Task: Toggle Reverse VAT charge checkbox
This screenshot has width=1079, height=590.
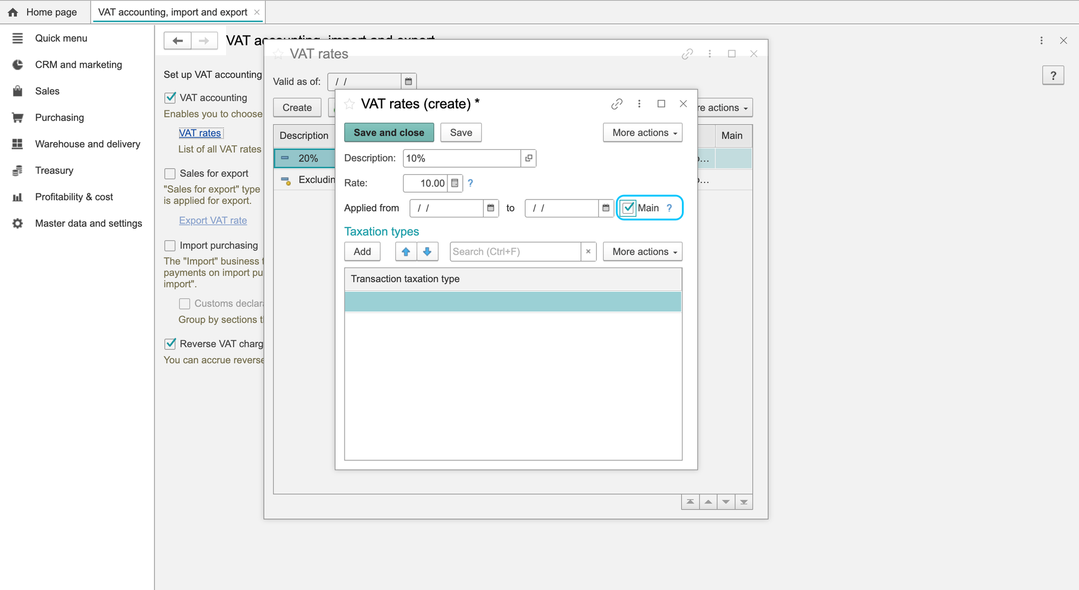Action: coord(170,344)
